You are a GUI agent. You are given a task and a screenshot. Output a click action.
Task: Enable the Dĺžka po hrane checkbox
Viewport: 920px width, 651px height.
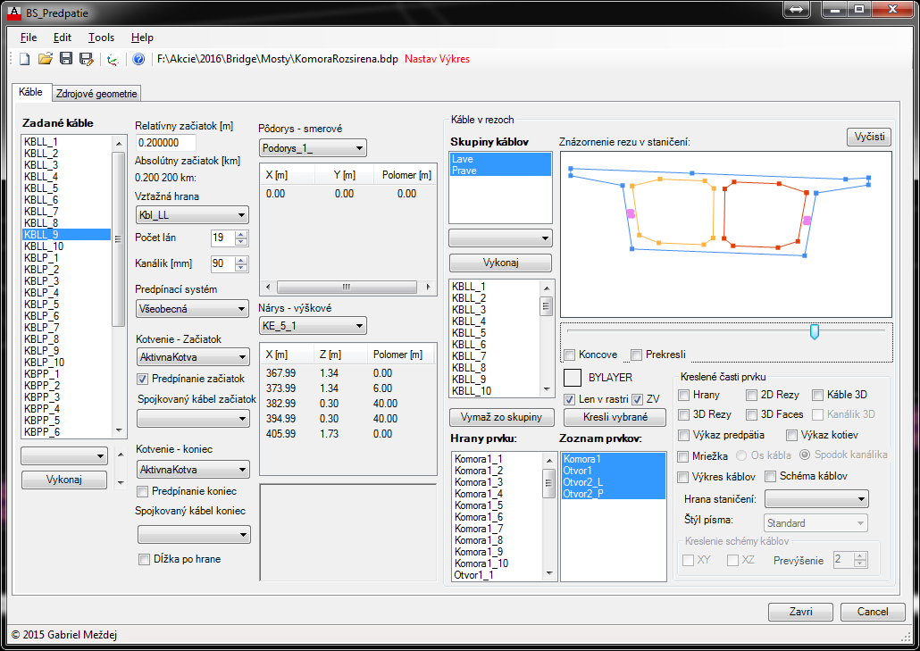143,559
